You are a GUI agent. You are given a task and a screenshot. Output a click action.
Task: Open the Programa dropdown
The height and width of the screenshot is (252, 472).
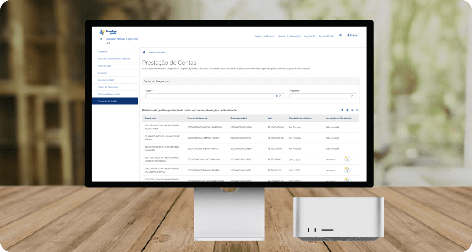tap(323, 96)
